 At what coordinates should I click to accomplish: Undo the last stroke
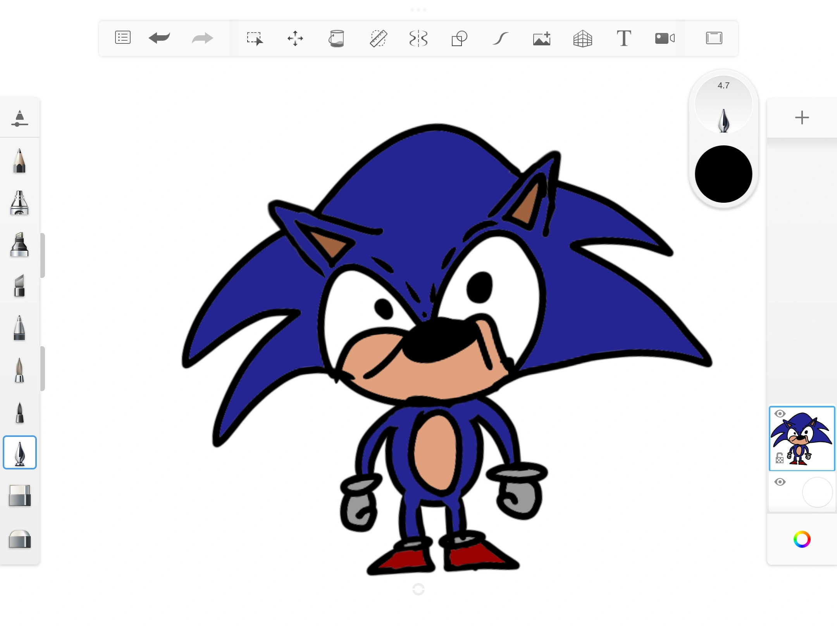[159, 38]
